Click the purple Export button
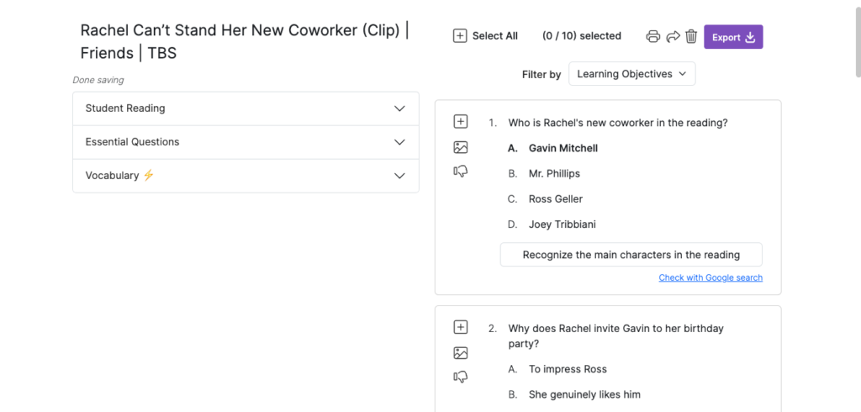This screenshot has height=412, width=861. [733, 37]
